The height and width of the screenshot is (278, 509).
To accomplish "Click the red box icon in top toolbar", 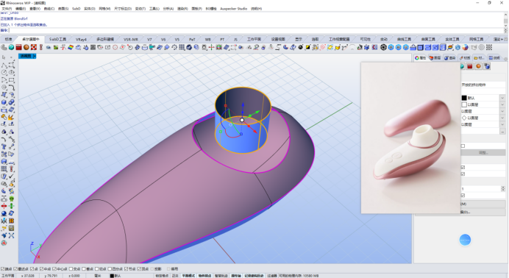I will pyautogui.click(x=19, y=47).
